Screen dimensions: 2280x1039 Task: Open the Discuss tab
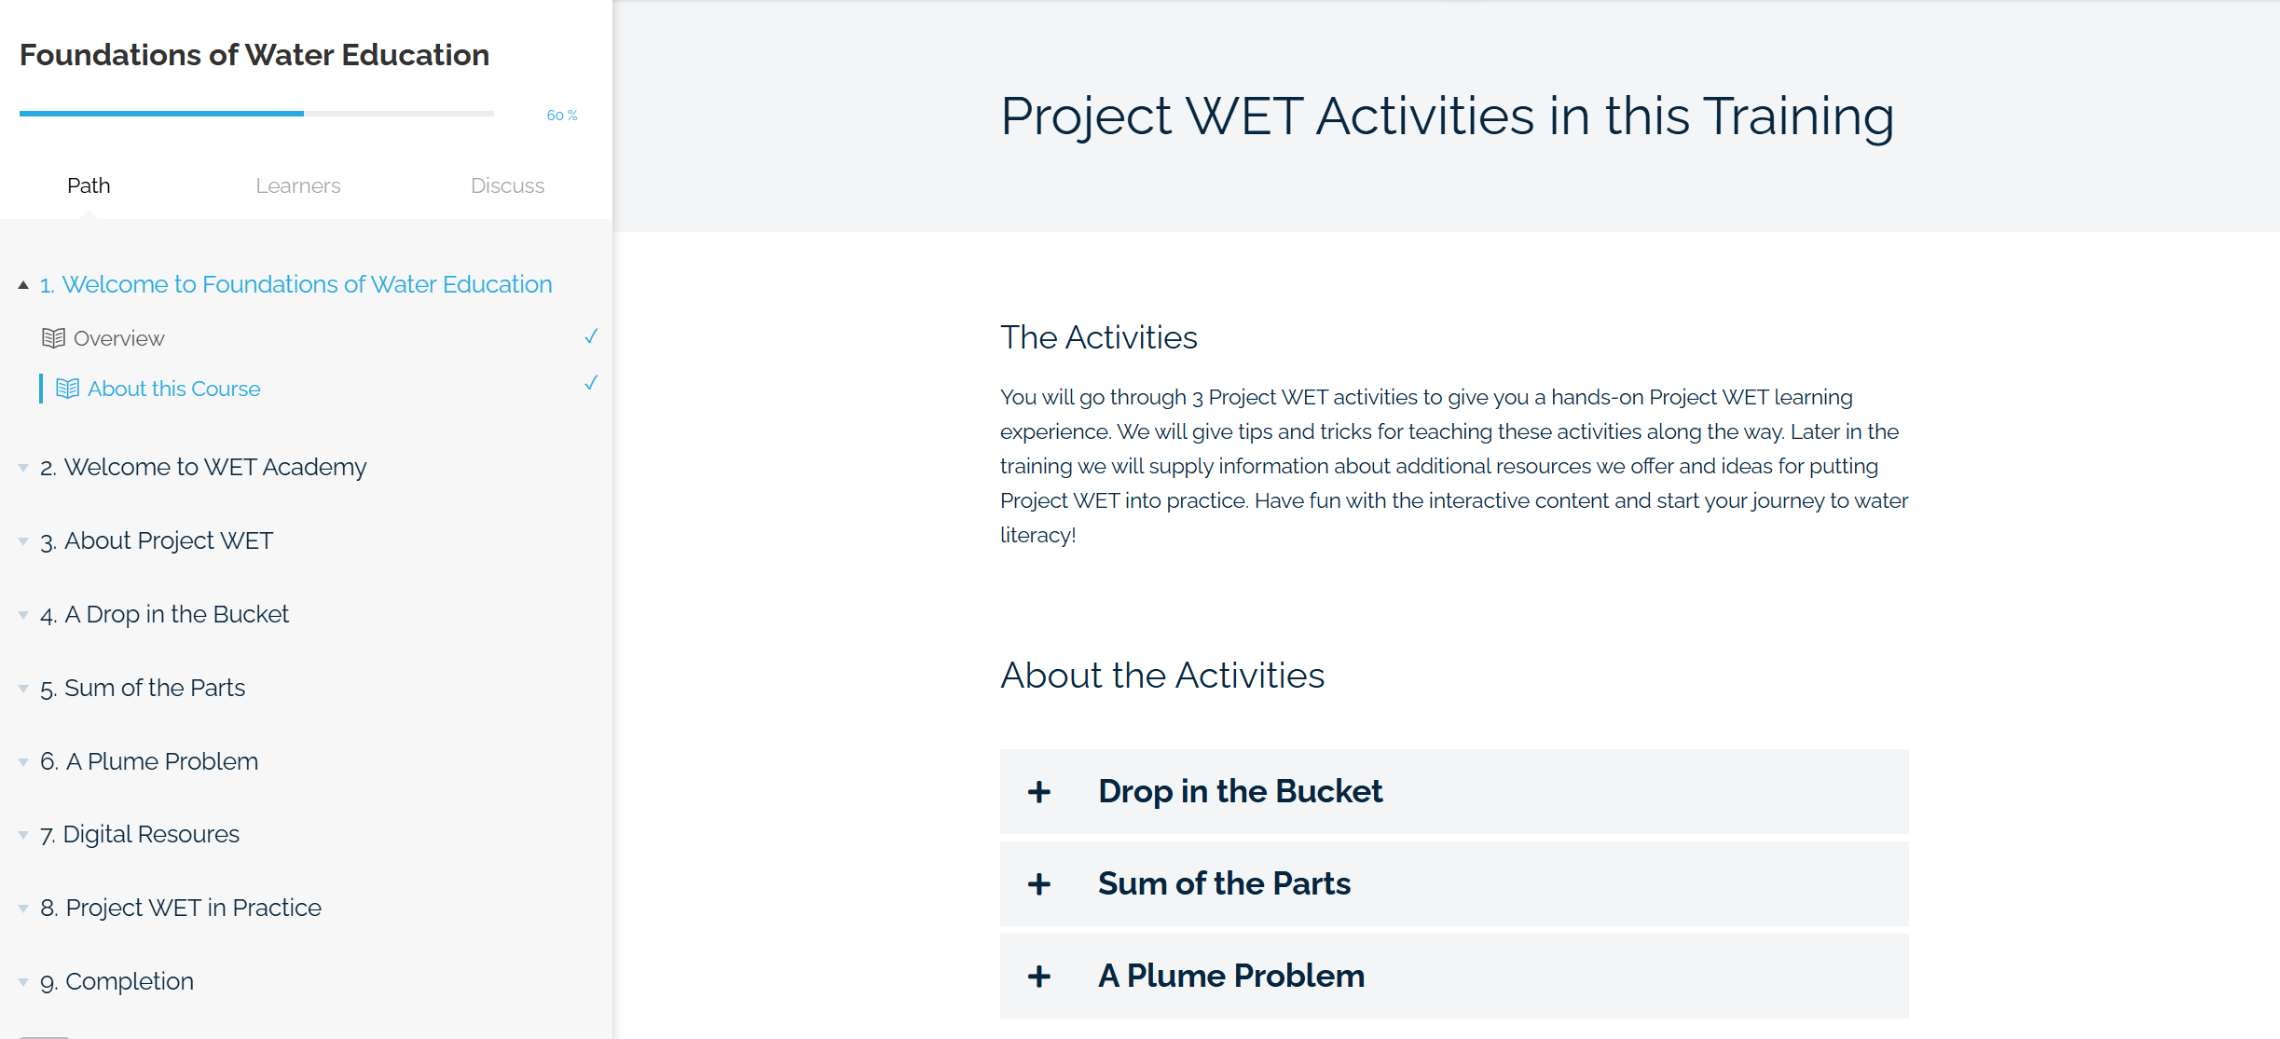507,185
